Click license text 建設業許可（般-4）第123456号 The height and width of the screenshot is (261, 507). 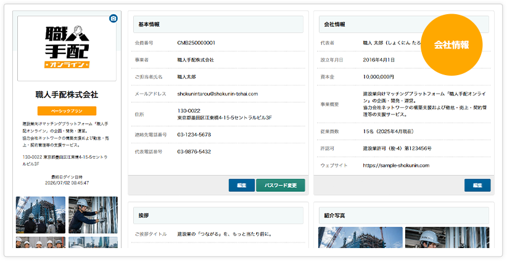coord(397,148)
